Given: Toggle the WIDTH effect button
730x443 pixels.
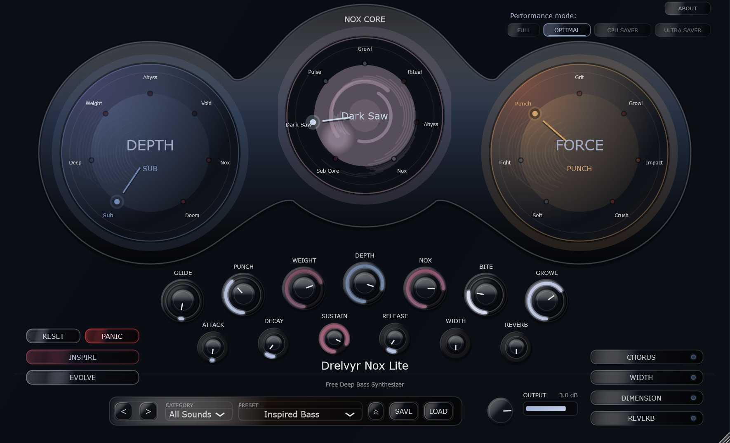Looking at the screenshot, I should pyautogui.click(x=647, y=377).
